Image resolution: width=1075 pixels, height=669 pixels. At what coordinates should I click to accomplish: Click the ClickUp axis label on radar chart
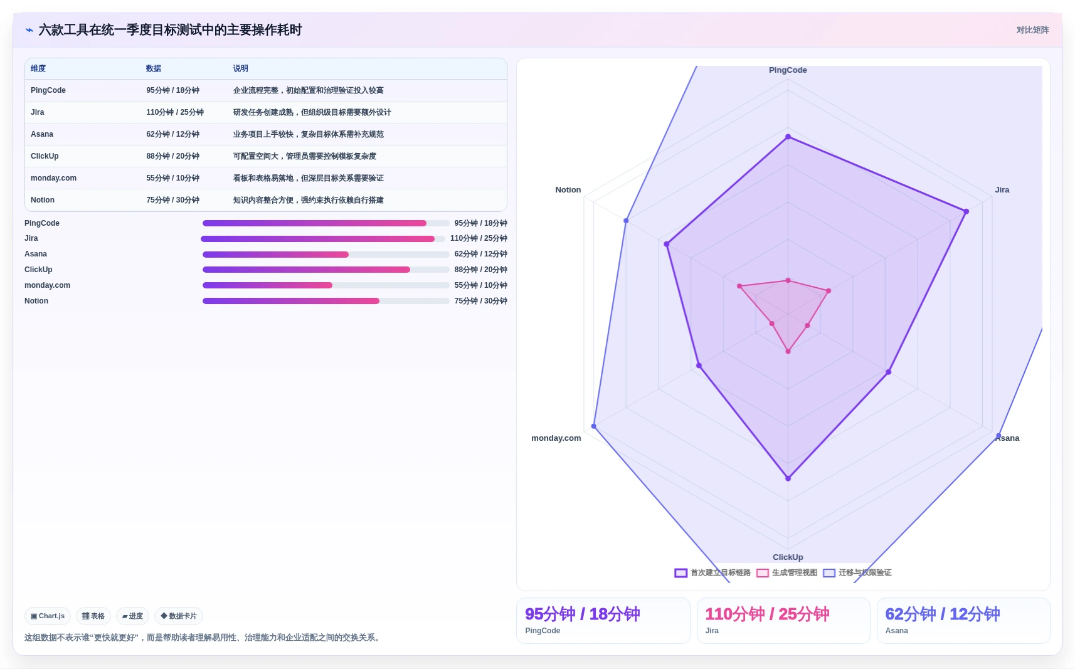(x=788, y=557)
